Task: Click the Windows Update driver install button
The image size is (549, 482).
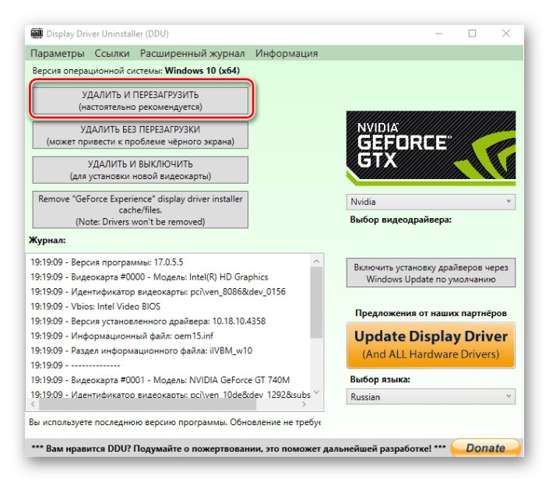Action: pyautogui.click(x=431, y=273)
